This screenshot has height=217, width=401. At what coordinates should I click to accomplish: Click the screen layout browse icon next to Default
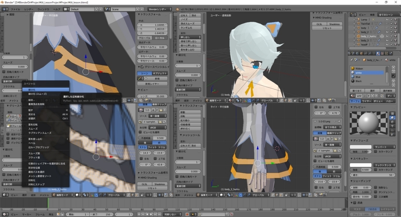pos(66,9)
